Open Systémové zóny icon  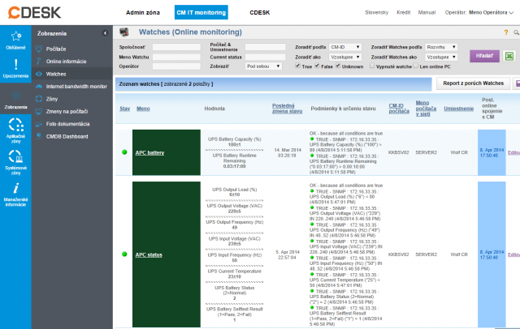(x=15, y=156)
